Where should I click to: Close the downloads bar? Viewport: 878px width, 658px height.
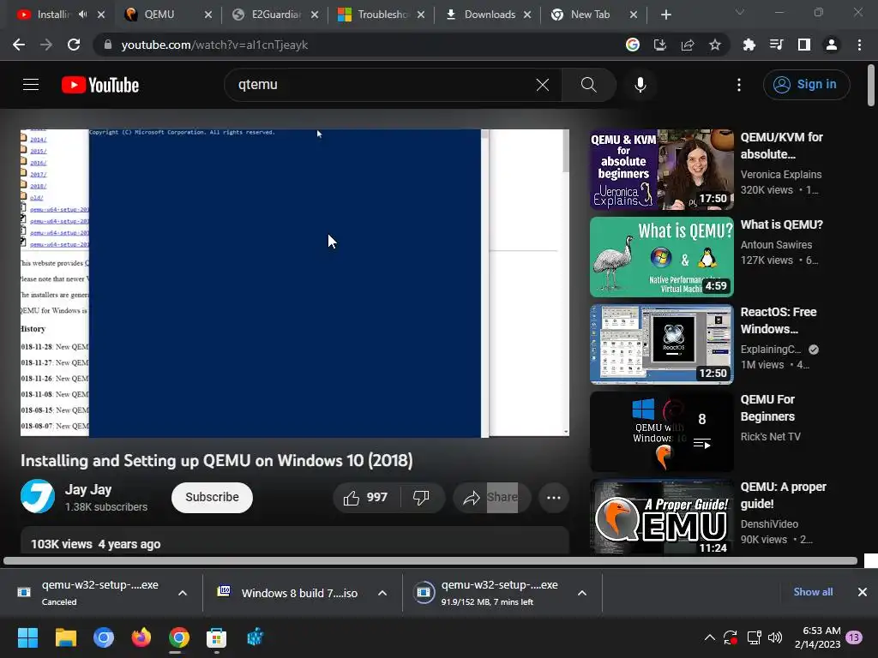click(863, 592)
